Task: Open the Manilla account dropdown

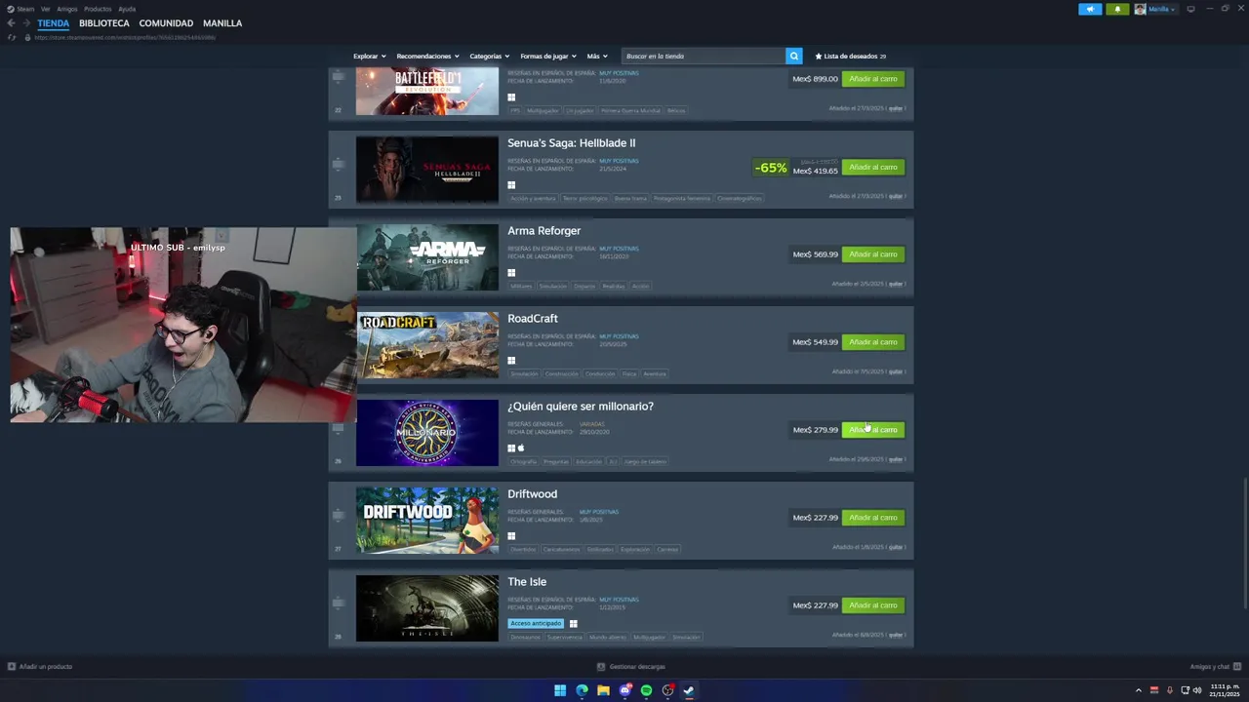Action: pos(1155,9)
